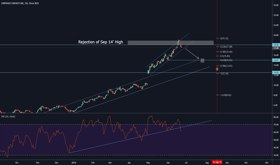Click the red down-arrow marker near 13.00
Image resolution: width=280 pixels, height=165 pixels.
tap(217, 69)
